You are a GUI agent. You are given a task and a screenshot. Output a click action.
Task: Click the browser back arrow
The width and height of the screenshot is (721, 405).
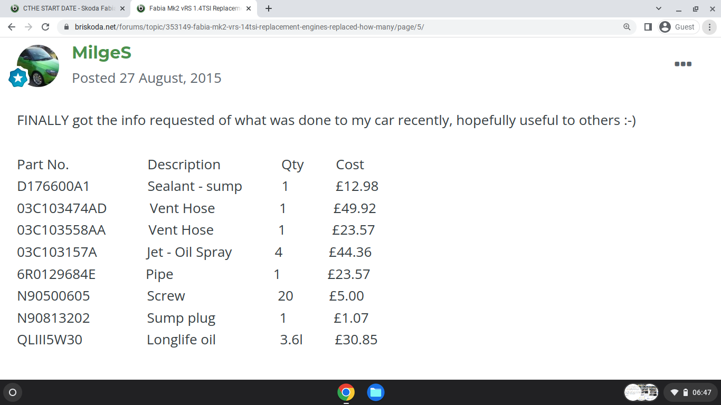point(12,27)
